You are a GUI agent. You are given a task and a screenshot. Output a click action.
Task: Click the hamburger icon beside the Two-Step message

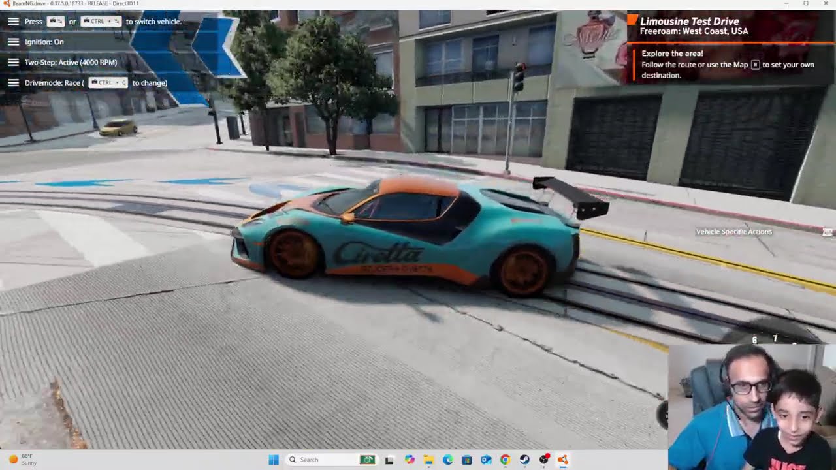(x=13, y=63)
